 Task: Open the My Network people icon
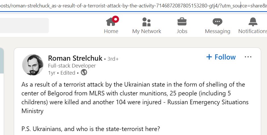click(x=147, y=22)
